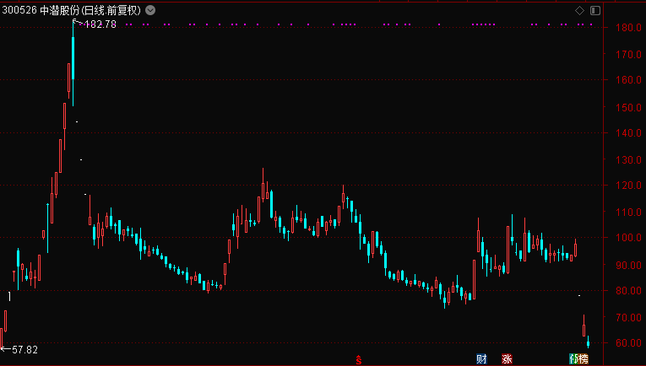This screenshot has width=646, height=366.
Task: Click the 60.00 price axis label
Action: pos(626,344)
